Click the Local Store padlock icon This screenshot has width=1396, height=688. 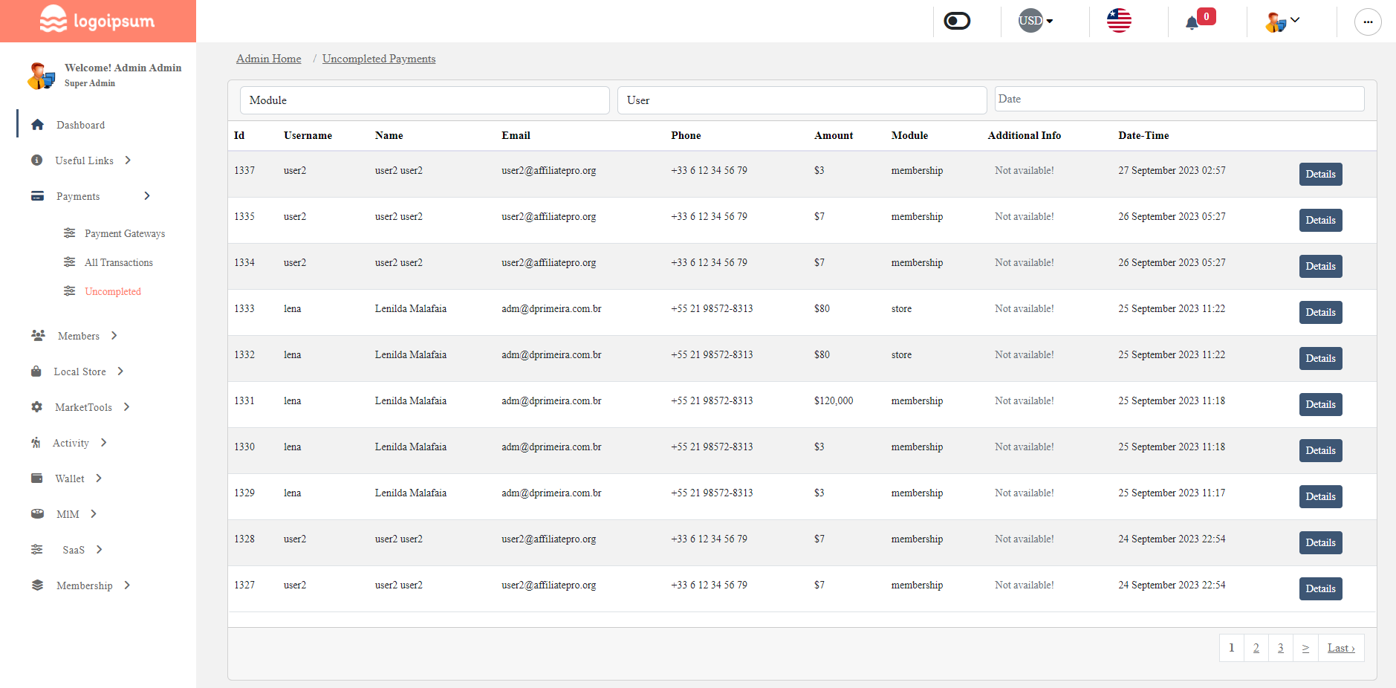36,371
